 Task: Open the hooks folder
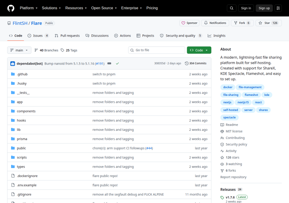point(21,120)
